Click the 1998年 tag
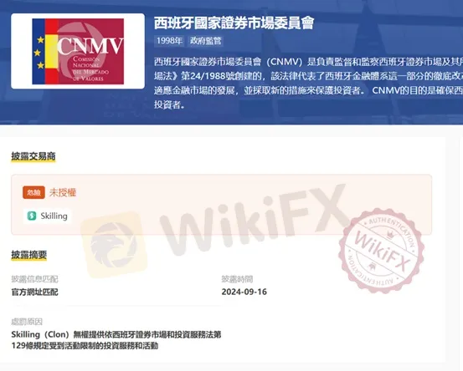The height and width of the screenshot is (371, 463). pyautogui.click(x=169, y=41)
